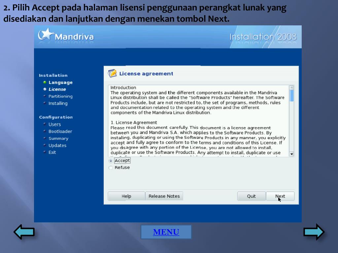Image resolution: width=338 pixels, height=253 pixels.
Task: Open Release Notes
Action: tap(164, 196)
